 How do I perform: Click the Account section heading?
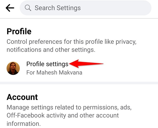[22, 97]
